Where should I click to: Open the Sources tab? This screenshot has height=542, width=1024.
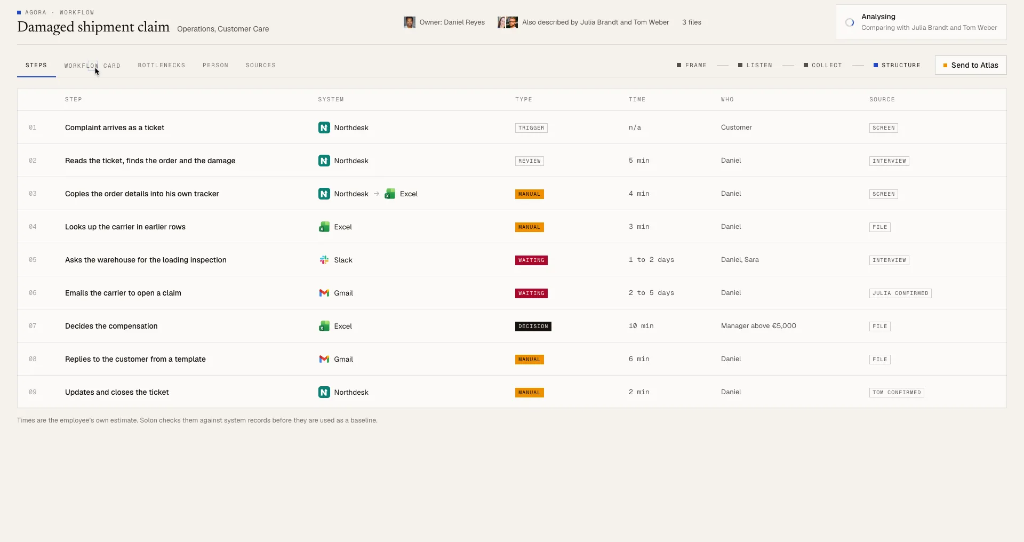pyautogui.click(x=261, y=65)
